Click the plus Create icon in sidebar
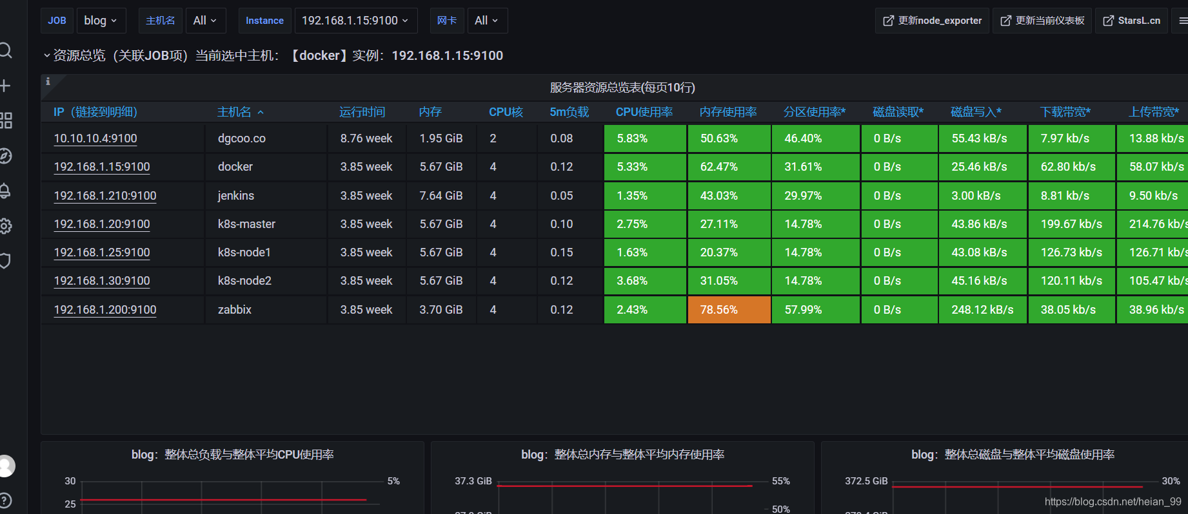This screenshot has height=514, width=1188. click(x=5, y=86)
